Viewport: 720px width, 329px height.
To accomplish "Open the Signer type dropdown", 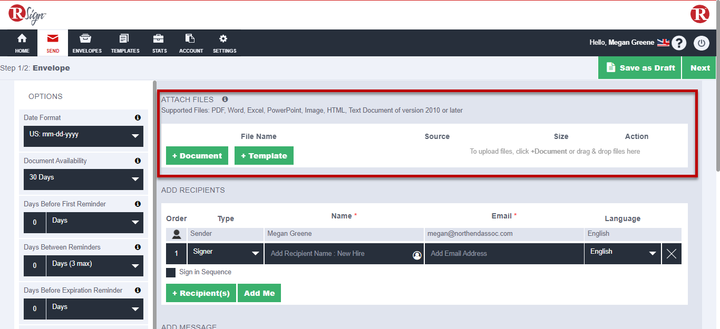I will click(226, 253).
